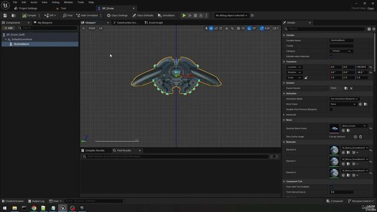Open the Front view mode dropdown
377x212 pixels.
click(x=92, y=28)
